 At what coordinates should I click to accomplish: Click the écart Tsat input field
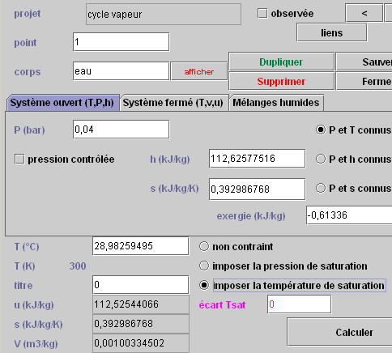pyautogui.click(x=299, y=304)
